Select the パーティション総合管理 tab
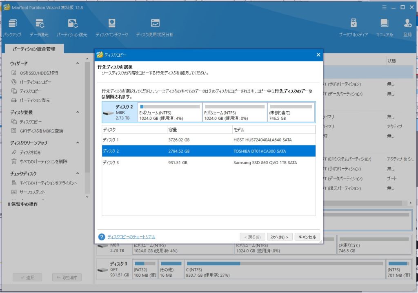Viewport: 418px width, 293px height. [34, 49]
